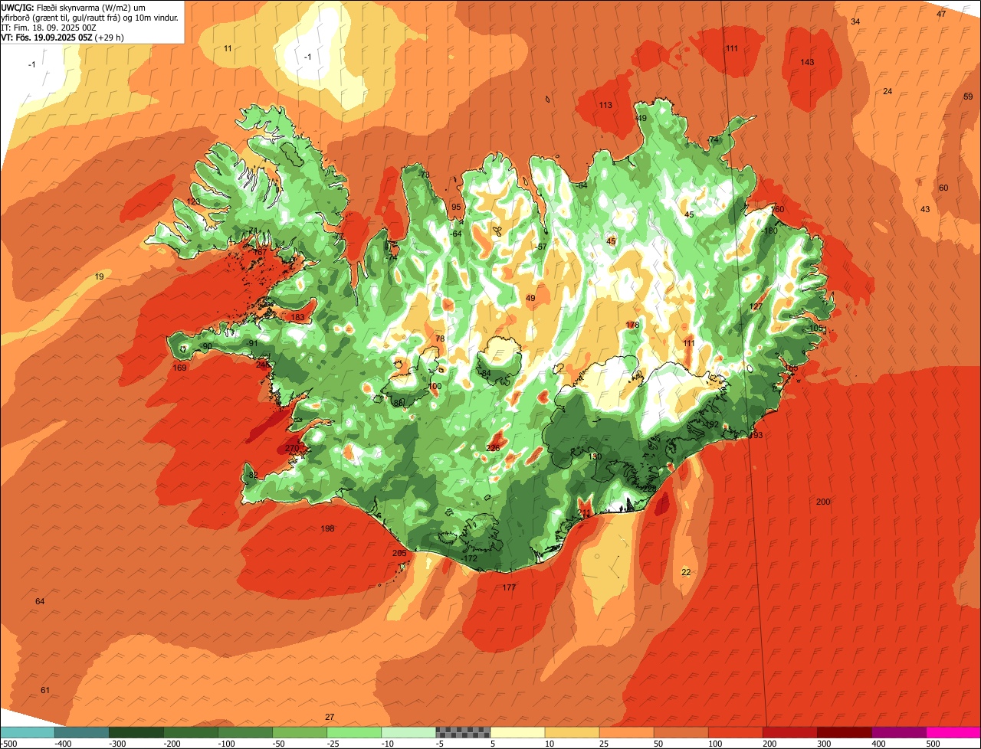
Task: Click the map value 59
Action: [x=968, y=96]
